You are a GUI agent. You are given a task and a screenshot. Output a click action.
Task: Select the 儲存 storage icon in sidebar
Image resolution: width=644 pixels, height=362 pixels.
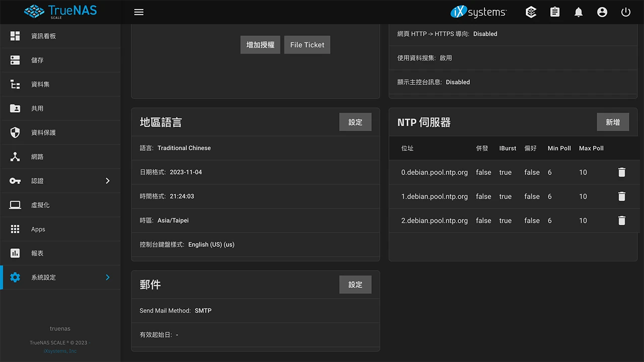[x=15, y=60]
